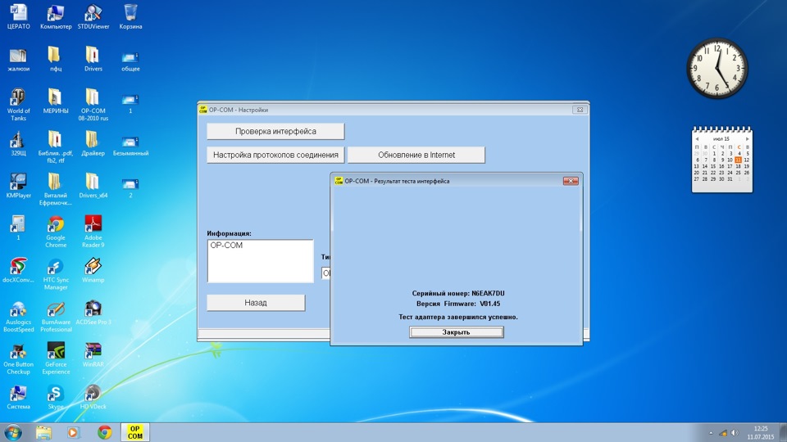The height and width of the screenshot is (442, 787).
Task: Select Drivers_x64 folder icon
Action: 93,186
